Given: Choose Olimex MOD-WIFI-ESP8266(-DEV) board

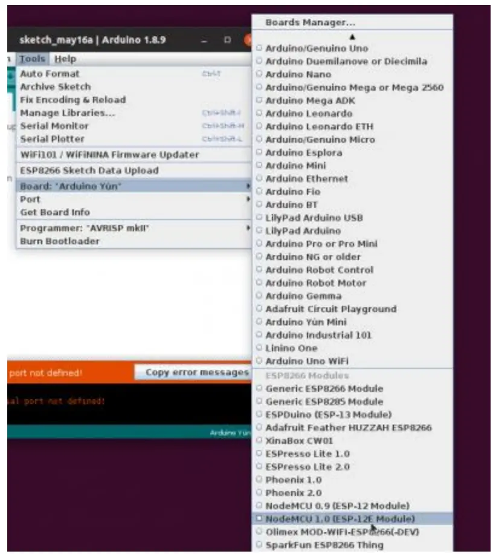Looking at the screenshot, I should point(352,532).
